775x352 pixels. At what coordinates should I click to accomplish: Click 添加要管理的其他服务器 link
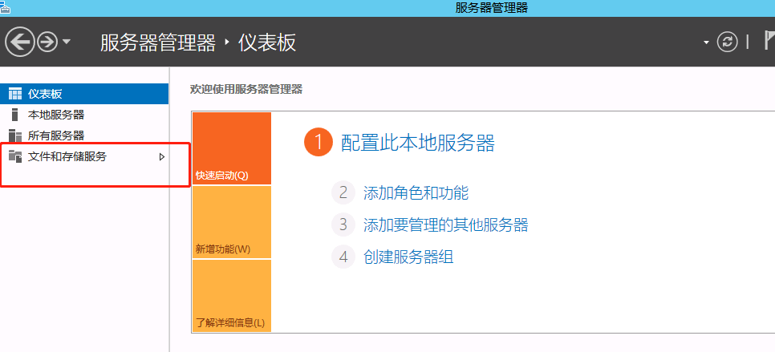pos(446,225)
